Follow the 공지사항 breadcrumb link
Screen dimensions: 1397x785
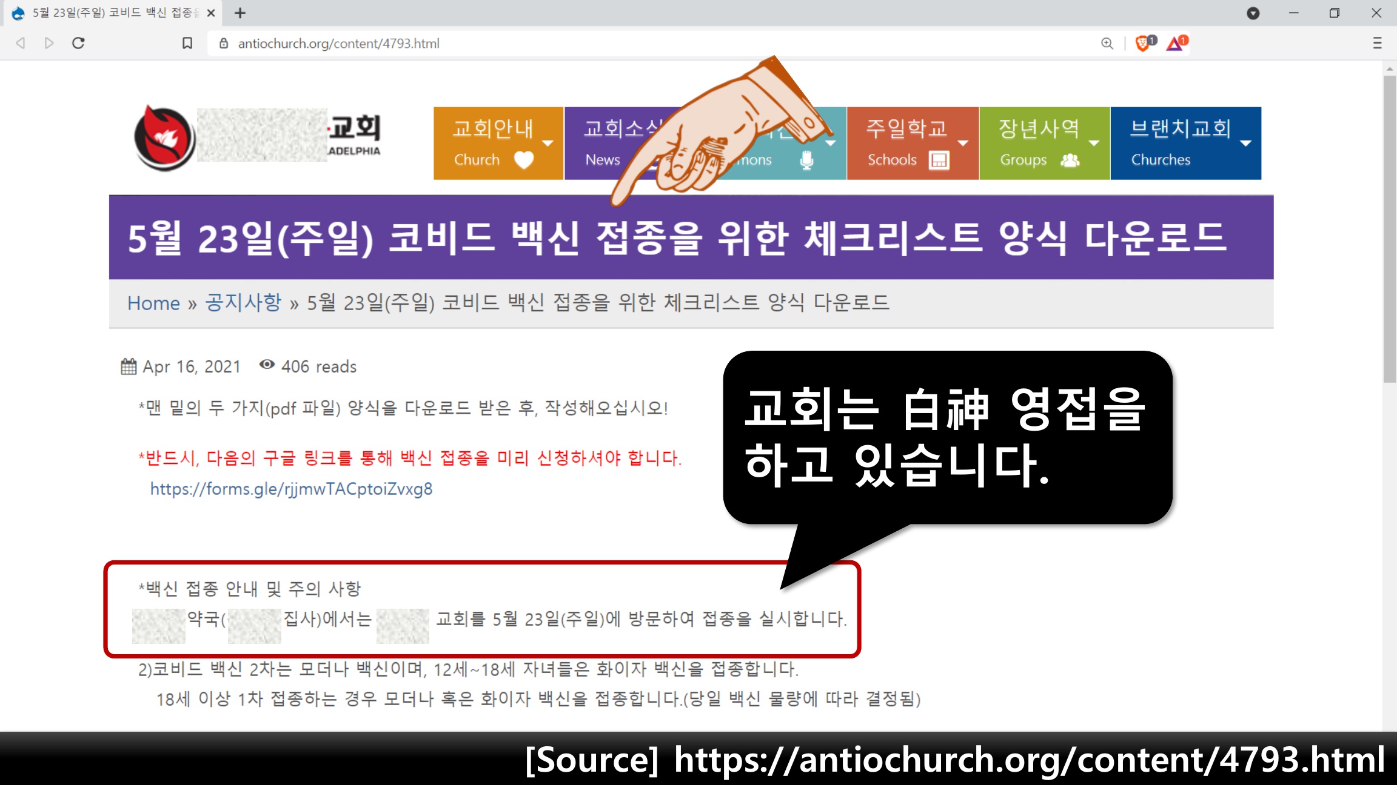pyautogui.click(x=243, y=302)
